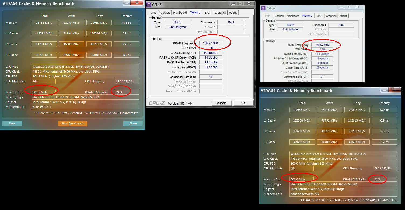Click the 4799.9 MHz CPU Clock field
This screenshot has width=405, height=210.
(343, 159)
